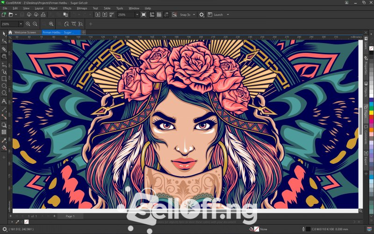Click the Zoom out magnifier
The height and width of the screenshot is (234, 374).
click(35, 24)
